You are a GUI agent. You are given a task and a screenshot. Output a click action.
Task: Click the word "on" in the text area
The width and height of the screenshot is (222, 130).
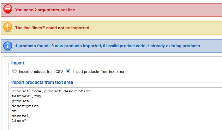(x=14, y=111)
